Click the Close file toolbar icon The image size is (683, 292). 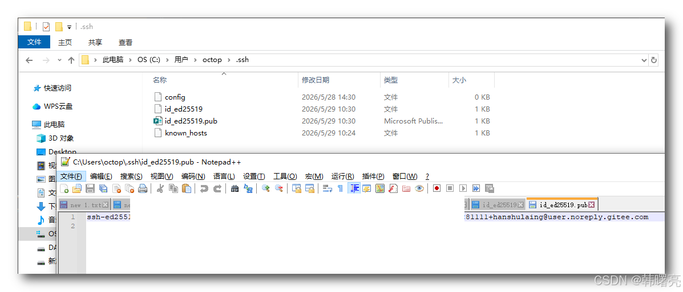[116, 188]
